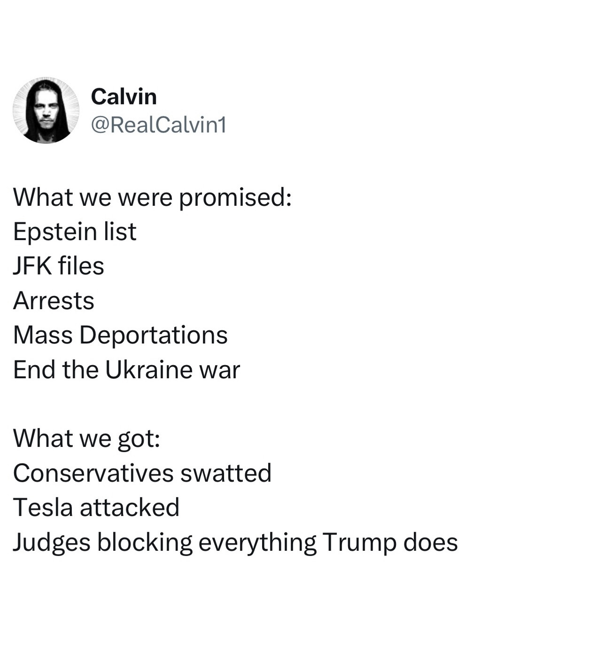Click the word "promised:" in first line
Image resolution: width=606 pixels, height=648 pixels.
pos(235,197)
